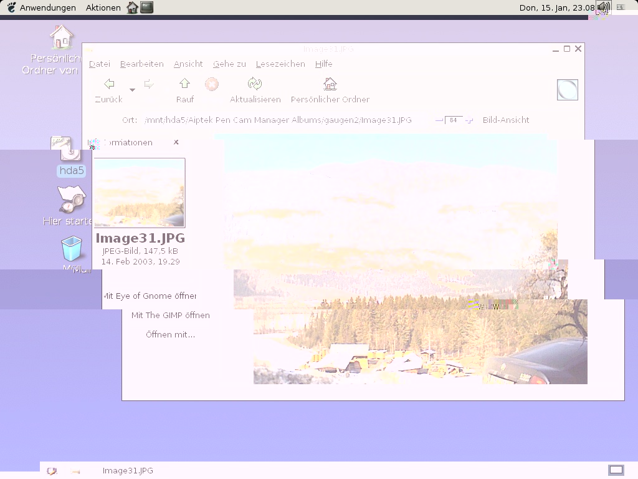This screenshot has height=479, width=638.
Task: Click the Öffnen mit... button
Action: 170,334
